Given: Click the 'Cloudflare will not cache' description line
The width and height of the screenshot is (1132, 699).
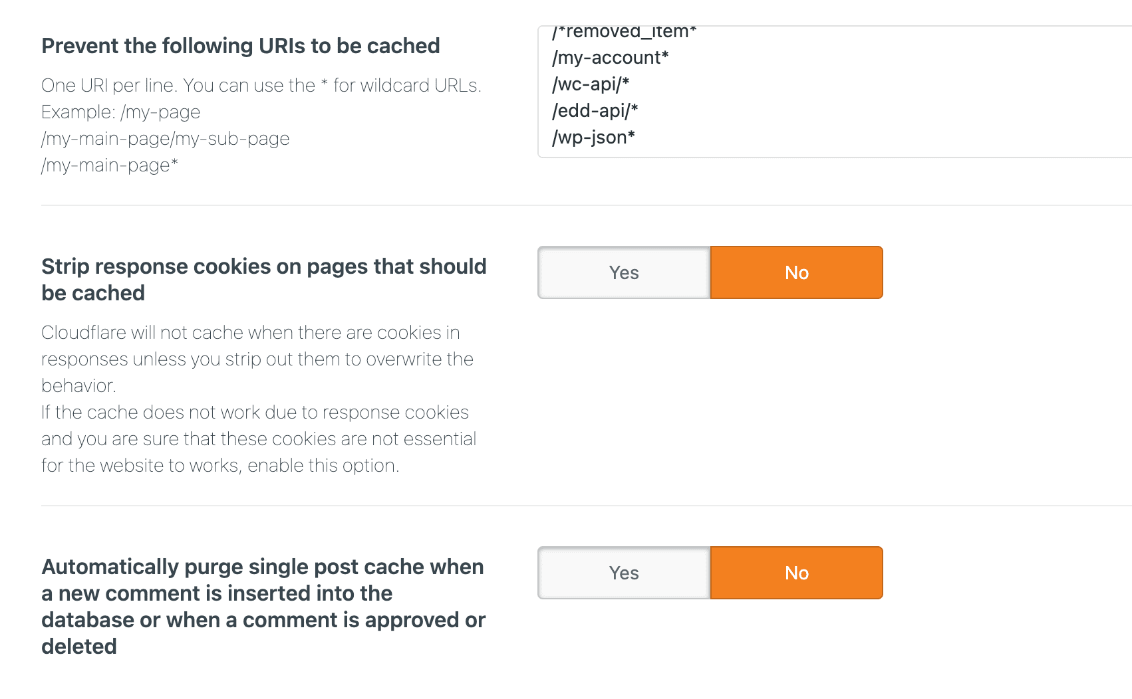Looking at the screenshot, I should [x=250, y=333].
